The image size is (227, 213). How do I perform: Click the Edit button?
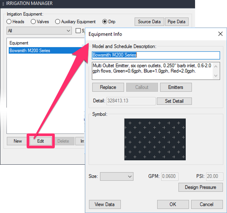point(41,141)
